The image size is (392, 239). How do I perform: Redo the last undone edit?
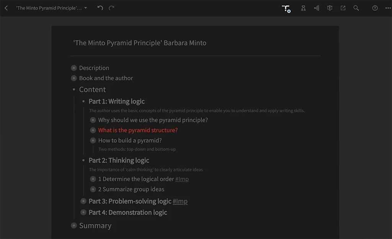click(111, 8)
